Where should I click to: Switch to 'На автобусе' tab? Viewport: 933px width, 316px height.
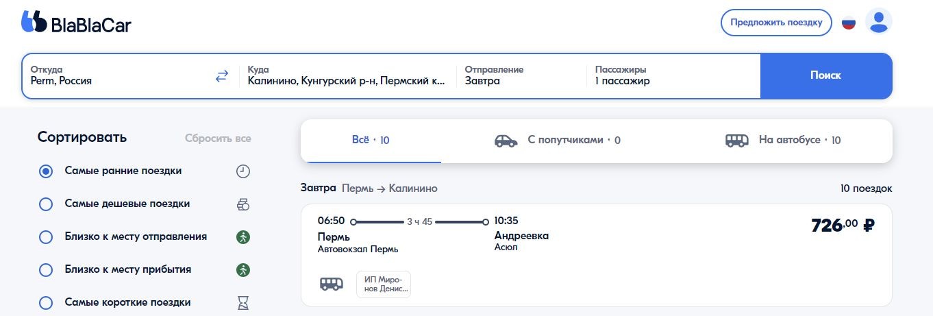click(783, 141)
